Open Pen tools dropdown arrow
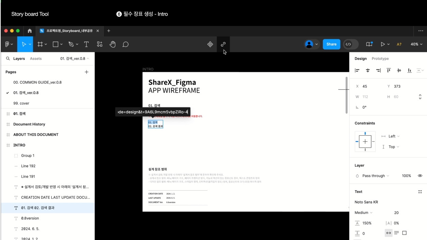The image size is (427, 240). coord(77,44)
